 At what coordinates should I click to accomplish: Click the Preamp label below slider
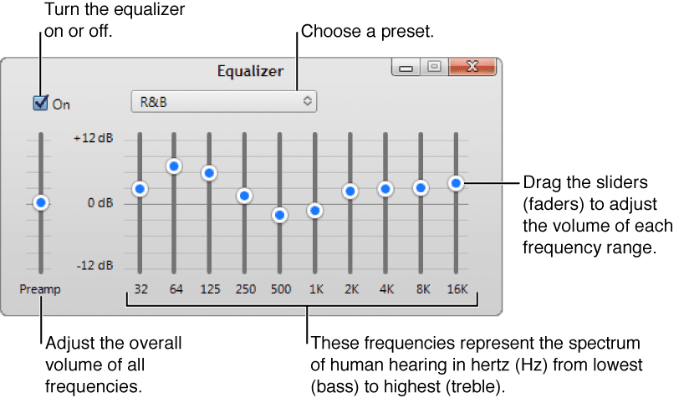point(40,289)
